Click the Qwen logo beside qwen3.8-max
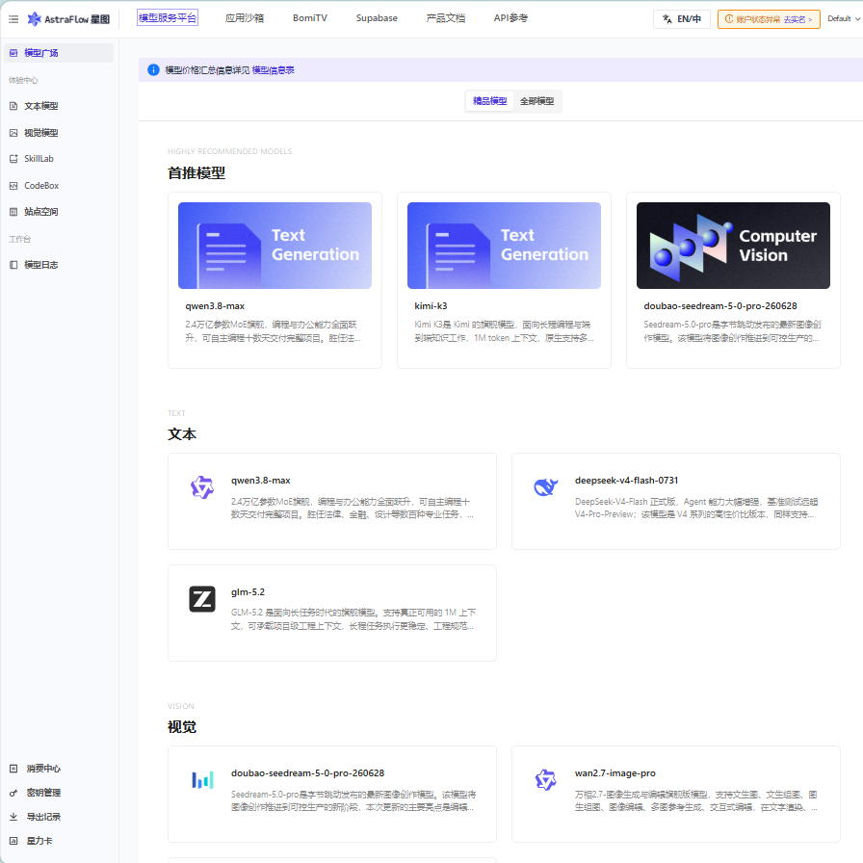This screenshot has width=863, height=863. tap(202, 487)
